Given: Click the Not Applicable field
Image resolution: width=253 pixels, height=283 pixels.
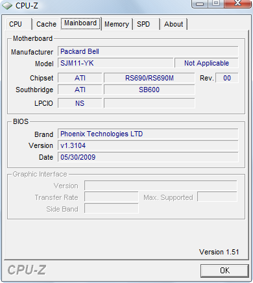Looking at the screenshot, I should pyautogui.click(x=206, y=63).
